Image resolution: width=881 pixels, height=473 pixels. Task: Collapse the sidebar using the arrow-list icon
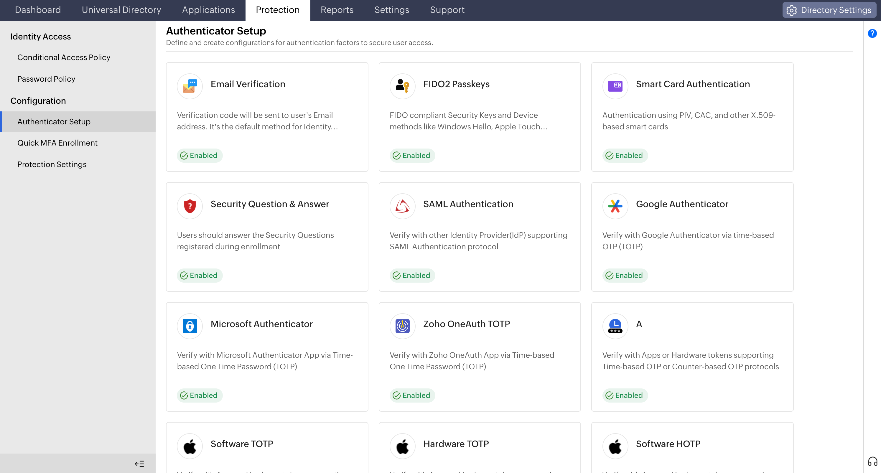click(139, 464)
